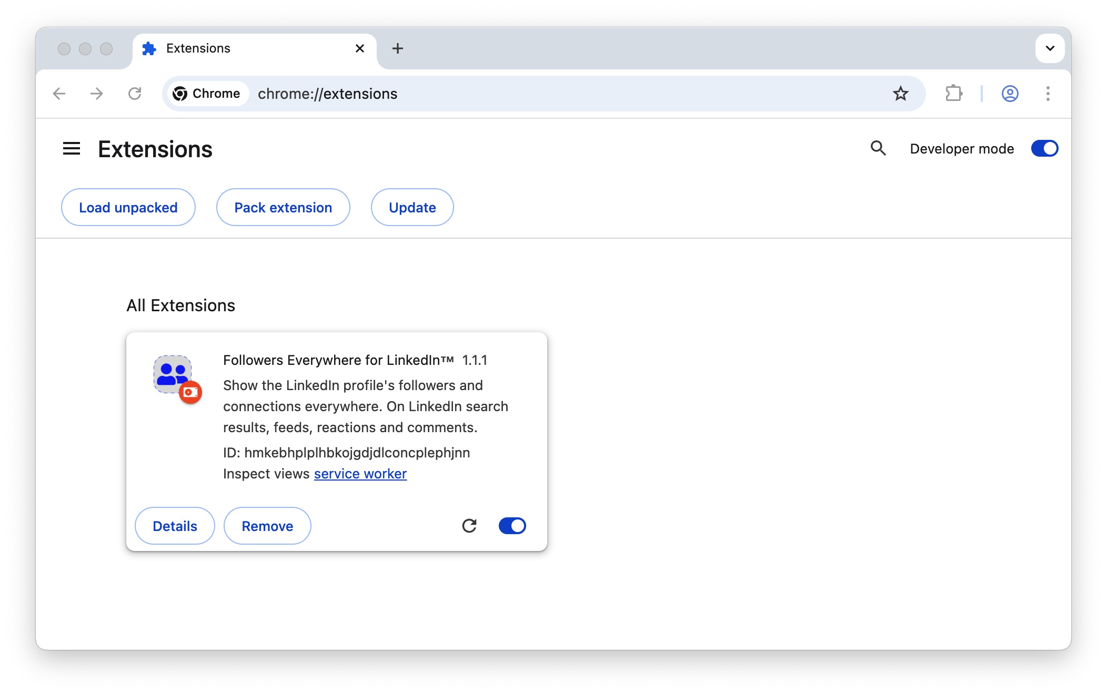Open the three-dot browser menu

point(1048,94)
